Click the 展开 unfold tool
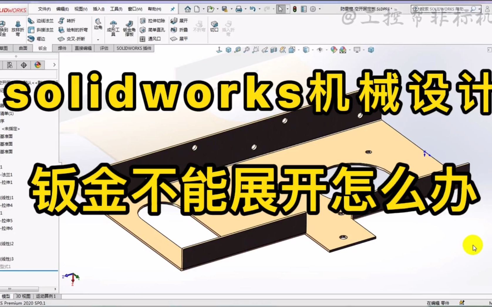This screenshot has height=307, width=492. coord(179,21)
